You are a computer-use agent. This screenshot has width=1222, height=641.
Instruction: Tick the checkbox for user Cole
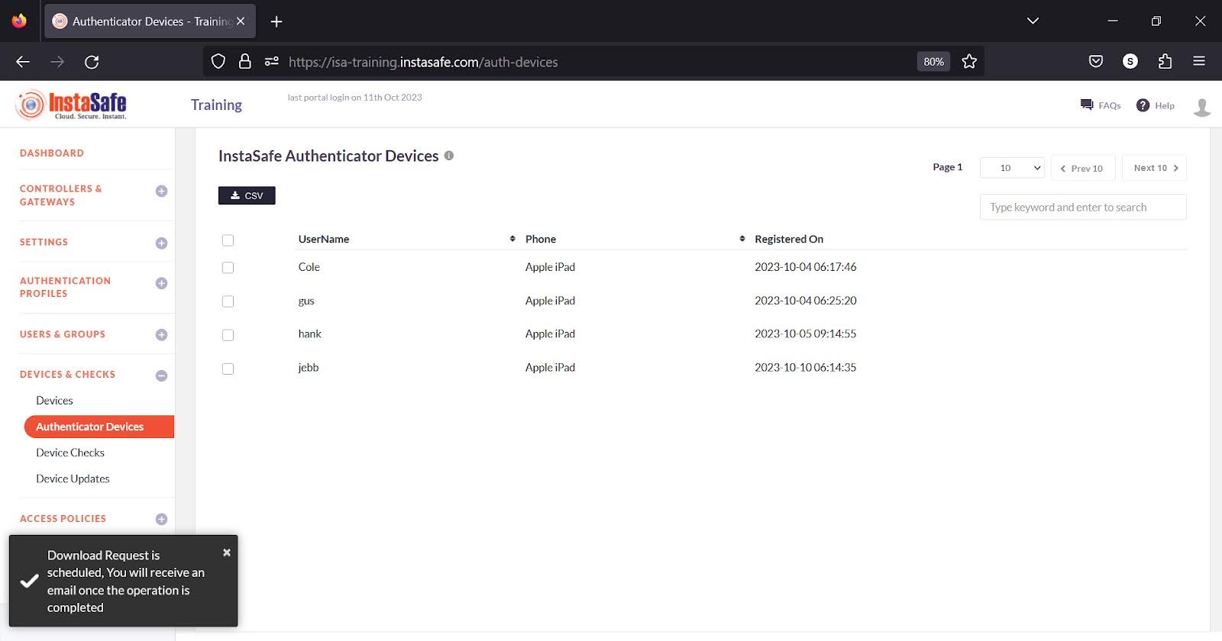click(228, 268)
